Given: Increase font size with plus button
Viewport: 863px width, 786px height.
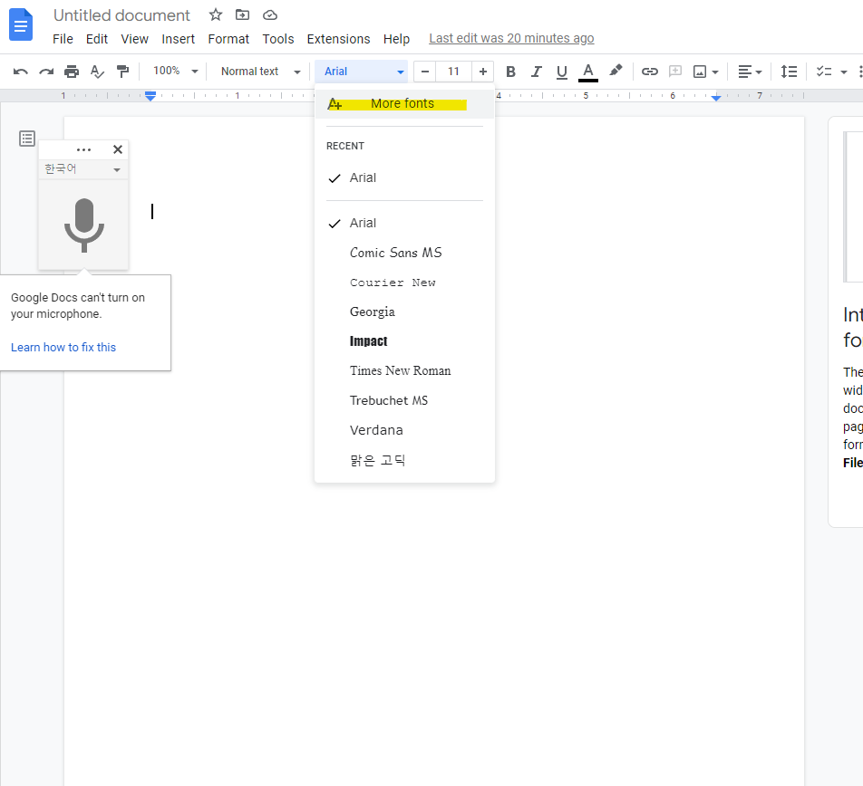Looking at the screenshot, I should pyautogui.click(x=482, y=72).
